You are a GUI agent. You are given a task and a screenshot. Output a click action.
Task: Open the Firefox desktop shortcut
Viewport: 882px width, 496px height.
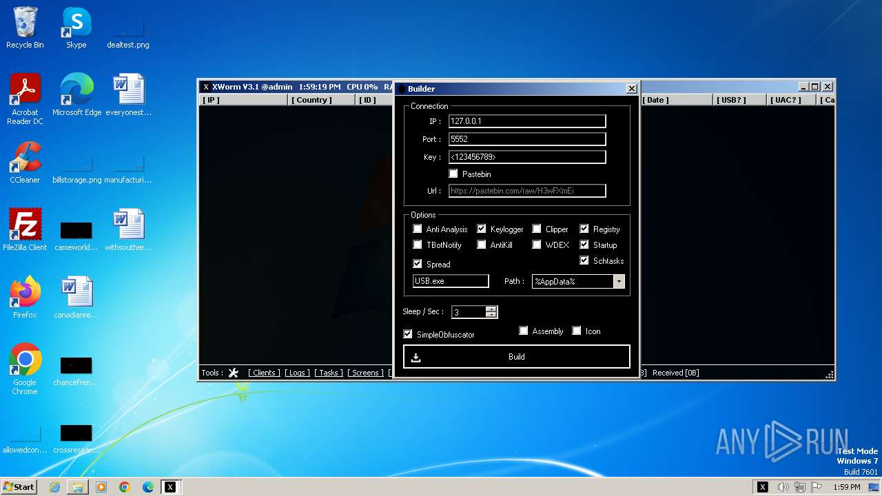pyautogui.click(x=25, y=298)
